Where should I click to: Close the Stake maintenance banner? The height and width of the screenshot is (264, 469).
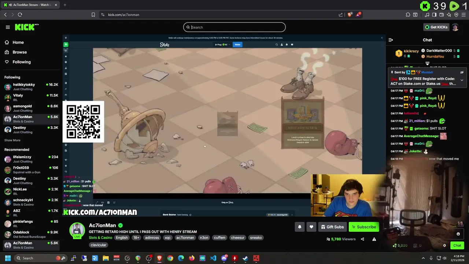[x=381, y=38]
